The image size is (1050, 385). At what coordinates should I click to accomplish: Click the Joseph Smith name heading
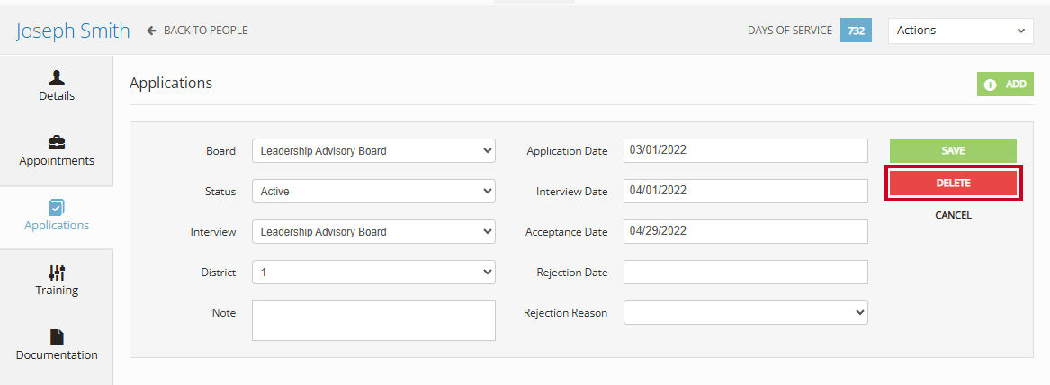click(x=73, y=30)
